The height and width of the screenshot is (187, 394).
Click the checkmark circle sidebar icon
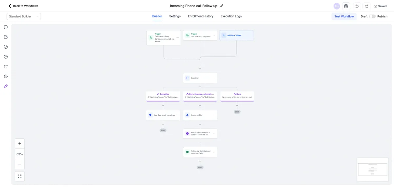[6, 47]
